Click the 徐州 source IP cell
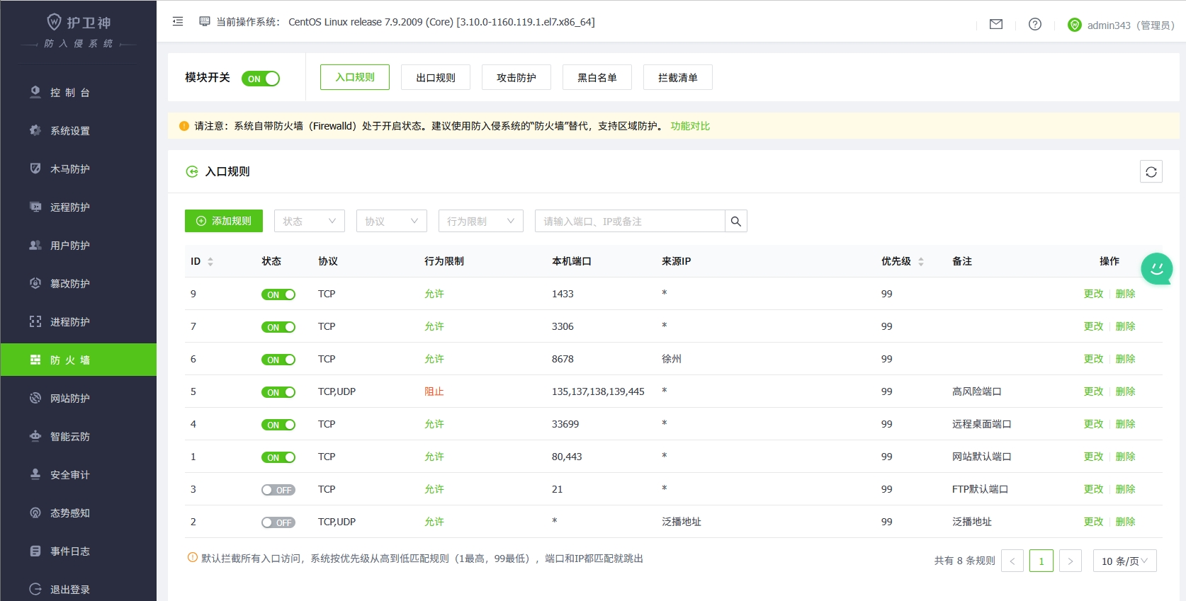Image resolution: width=1186 pixels, height=601 pixels. pyautogui.click(x=672, y=359)
